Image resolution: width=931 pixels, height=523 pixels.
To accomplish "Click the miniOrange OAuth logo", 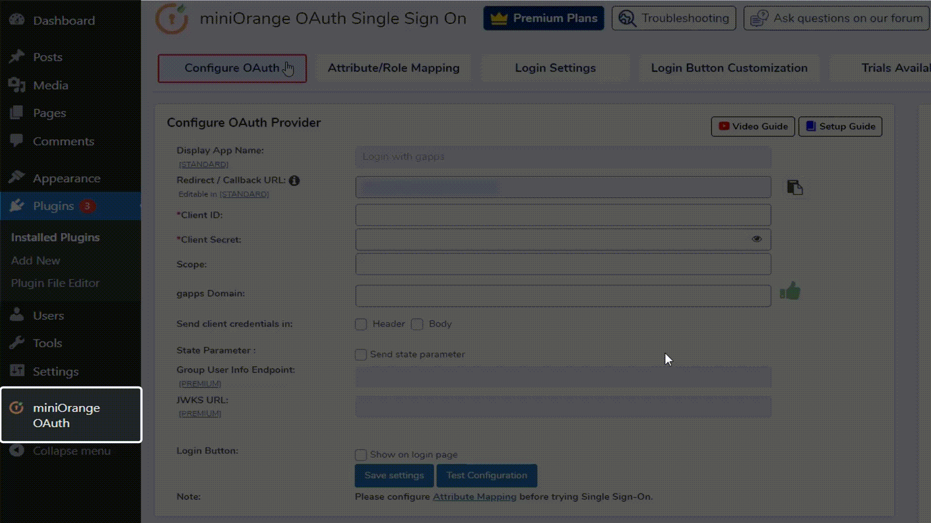I will pyautogui.click(x=172, y=18).
